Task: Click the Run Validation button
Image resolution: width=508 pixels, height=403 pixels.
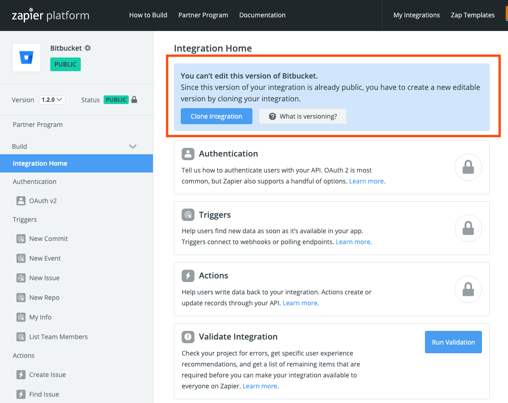Action: [453, 342]
